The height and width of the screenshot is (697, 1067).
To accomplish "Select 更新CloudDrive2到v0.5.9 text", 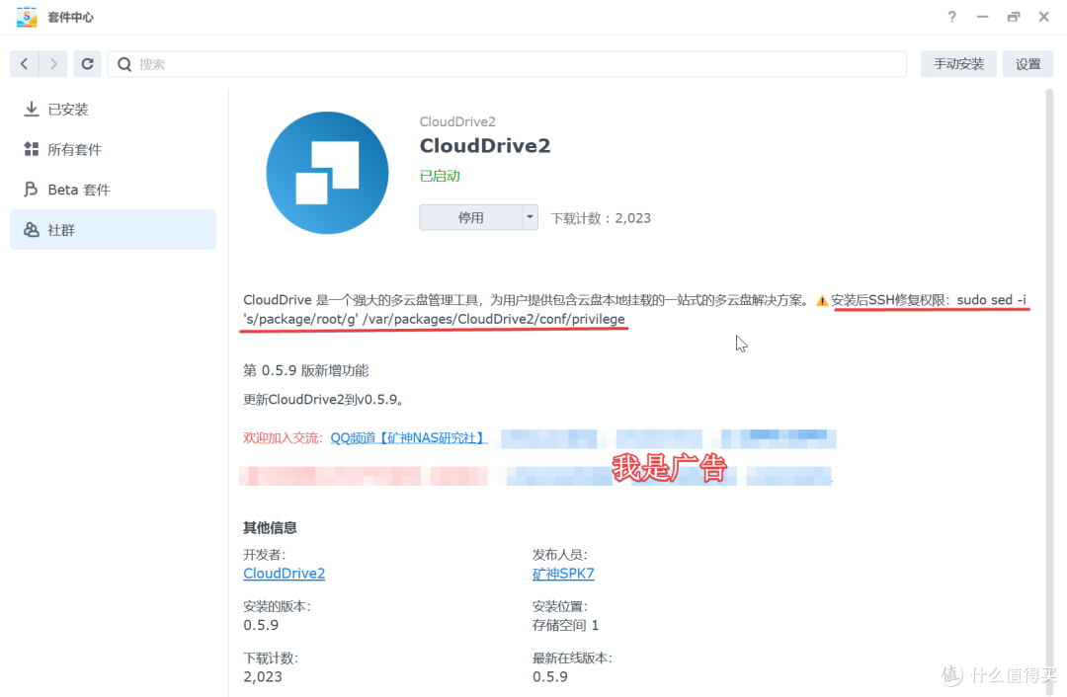I will coord(323,400).
